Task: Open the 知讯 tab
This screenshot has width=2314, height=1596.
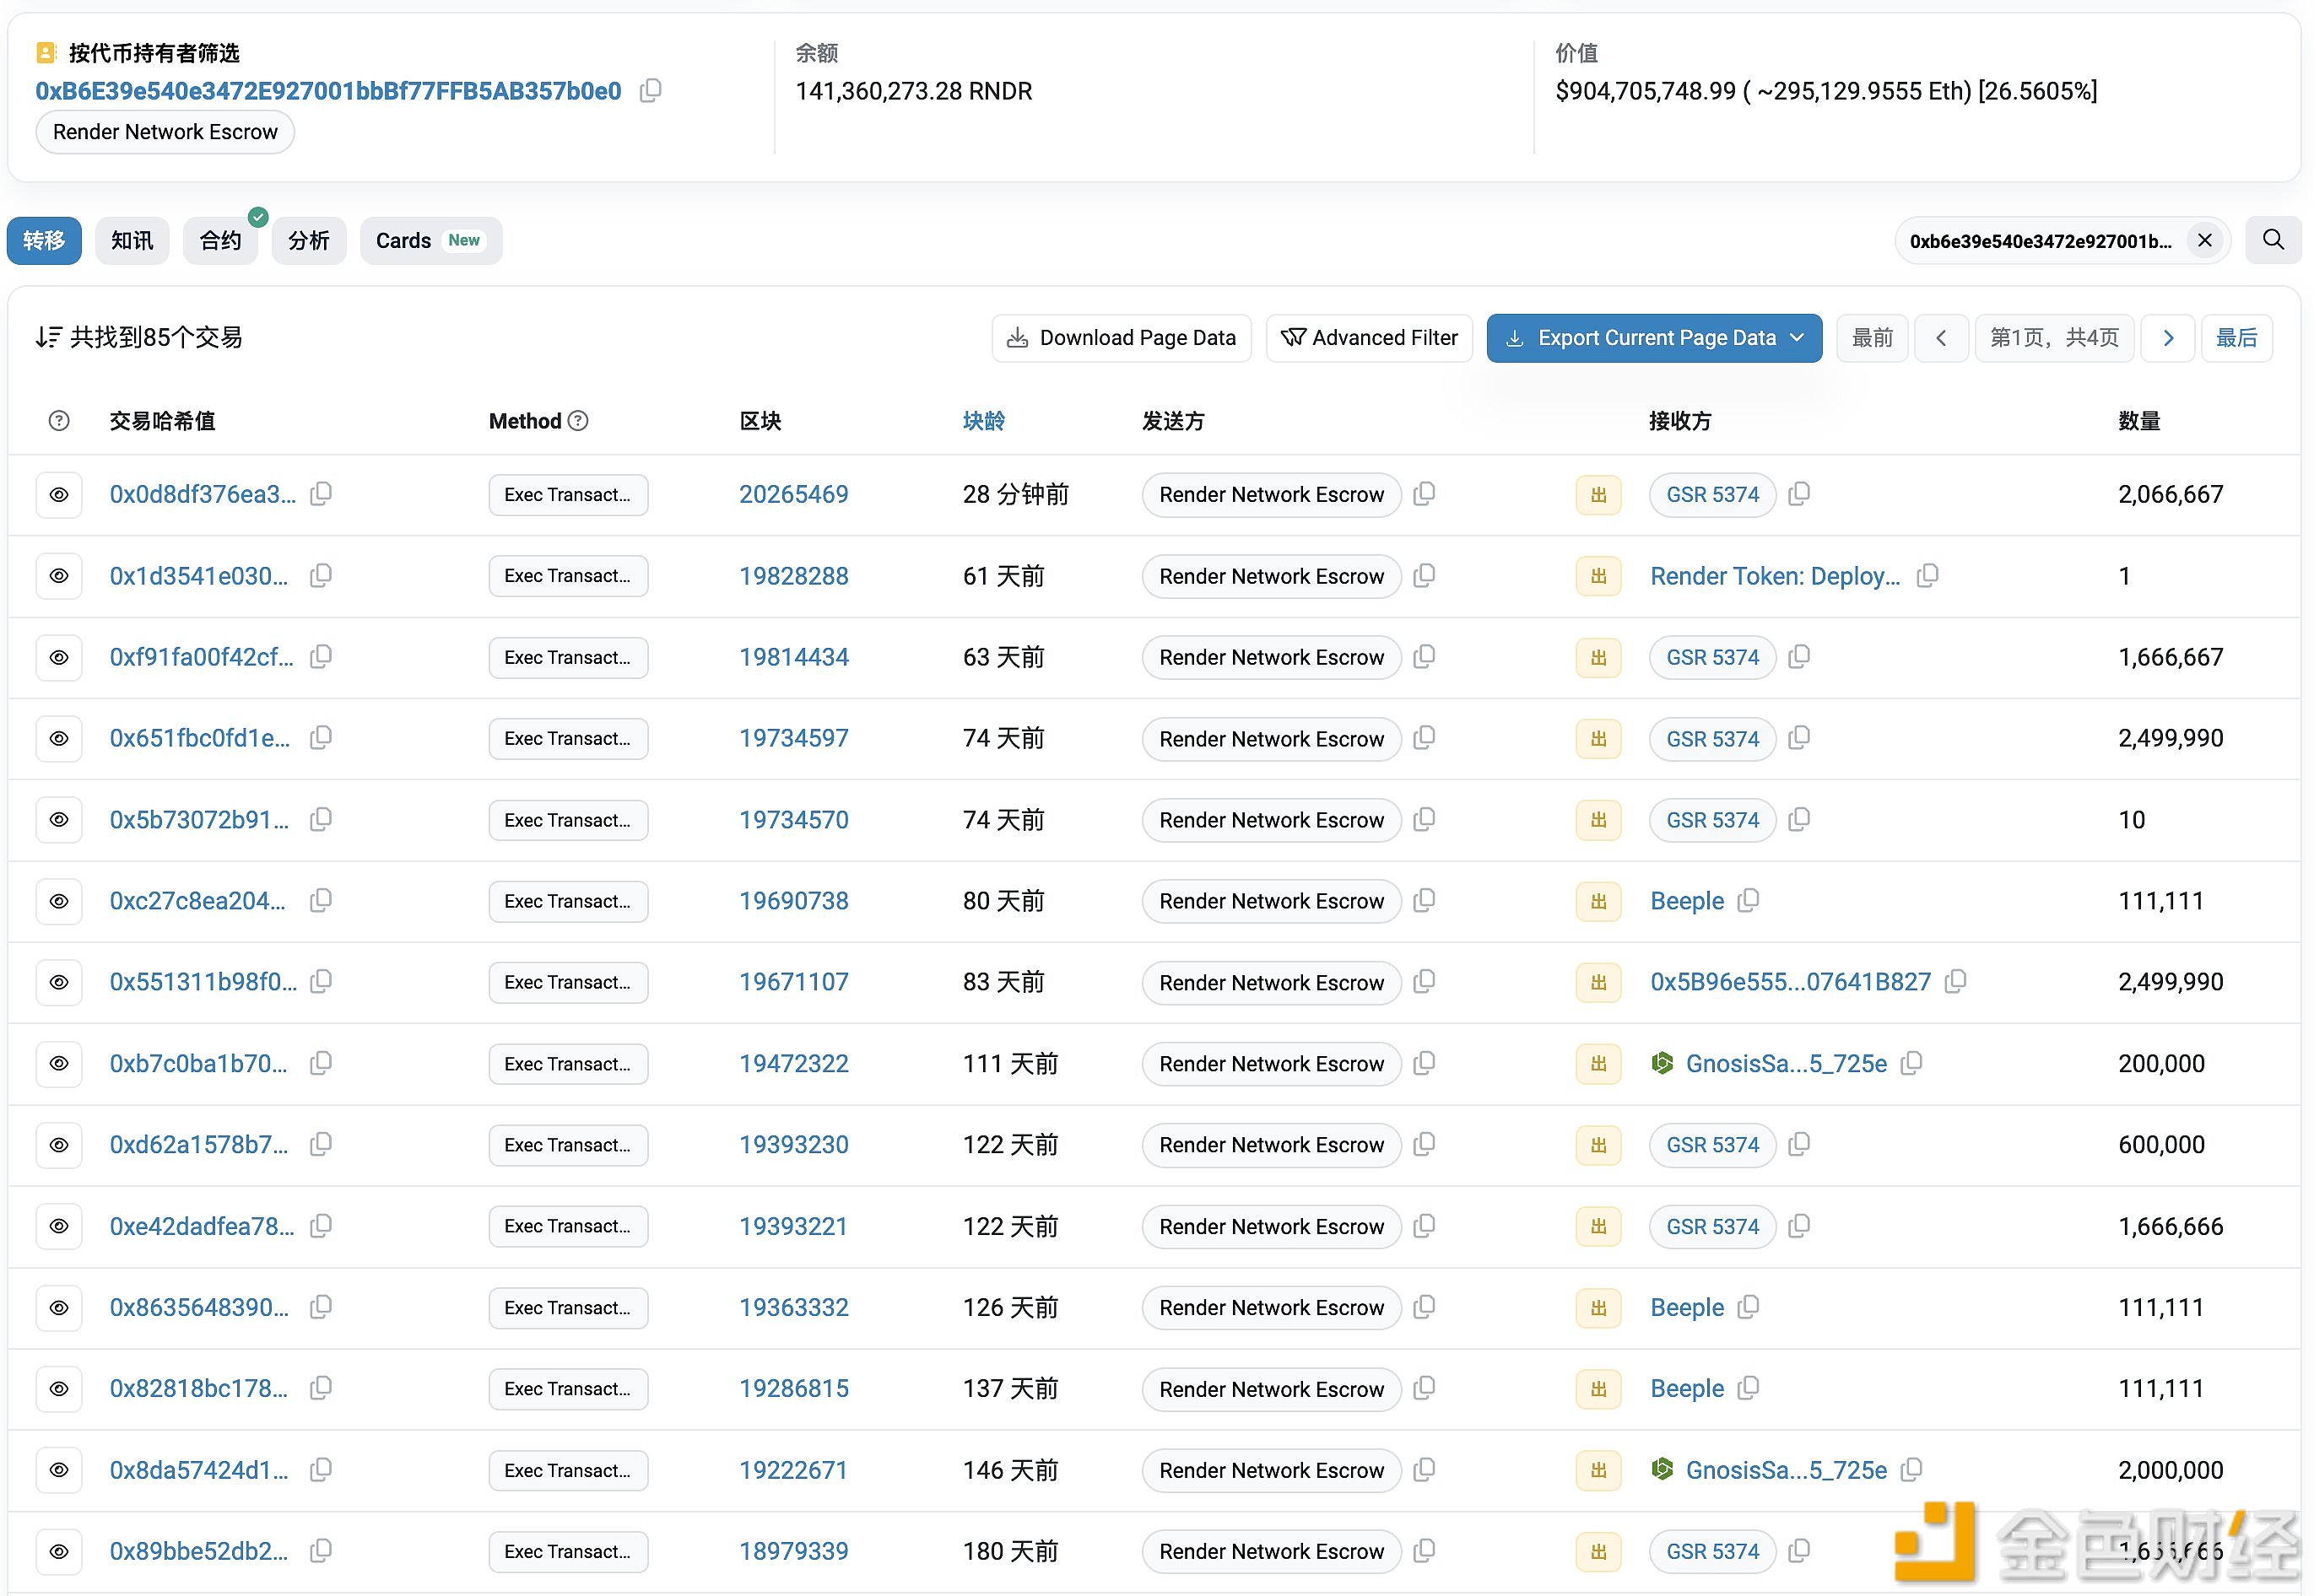Action: pyautogui.click(x=132, y=240)
